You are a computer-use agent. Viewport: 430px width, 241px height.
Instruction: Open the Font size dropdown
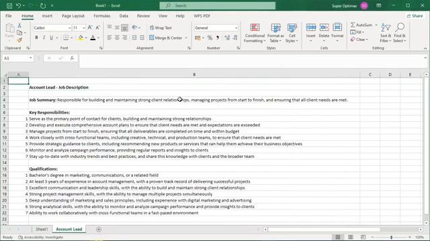point(83,28)
